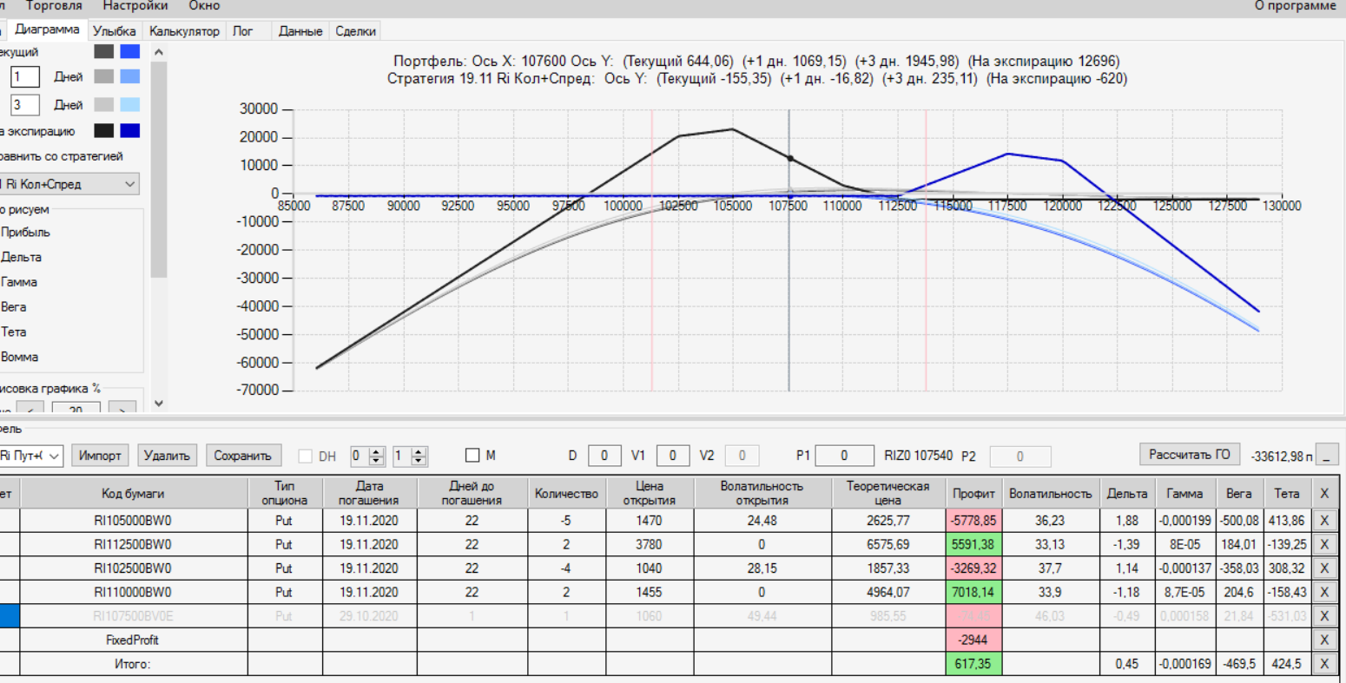Click the pale grey swatch beside the 3 Дней field
Image resolution: width=1346 pixels, height=683 pixels.
click(x=104, y=105)
